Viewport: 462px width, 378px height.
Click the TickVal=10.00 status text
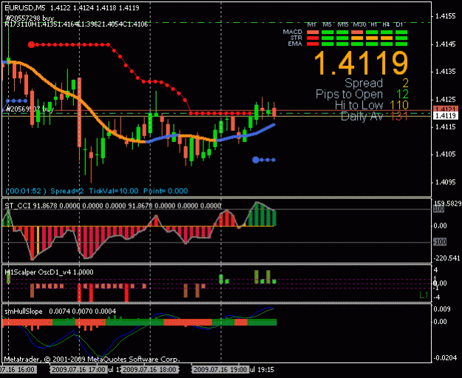point(114,191)
